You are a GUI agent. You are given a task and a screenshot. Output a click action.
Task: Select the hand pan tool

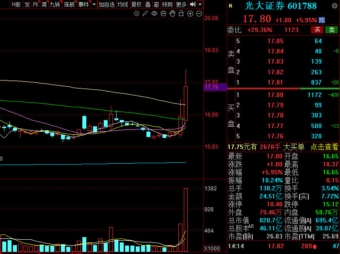coord(172,13)
